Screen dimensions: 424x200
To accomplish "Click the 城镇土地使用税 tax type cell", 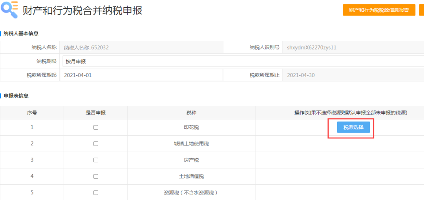I will pos(191,144).
